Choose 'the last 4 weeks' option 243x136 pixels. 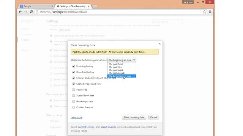(x=121, y=73)
